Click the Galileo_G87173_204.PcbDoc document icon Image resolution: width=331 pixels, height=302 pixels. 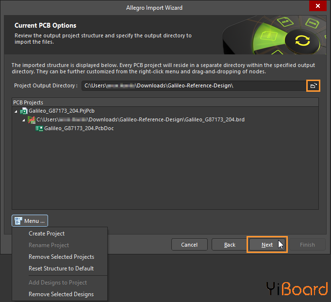coord(39,128)
